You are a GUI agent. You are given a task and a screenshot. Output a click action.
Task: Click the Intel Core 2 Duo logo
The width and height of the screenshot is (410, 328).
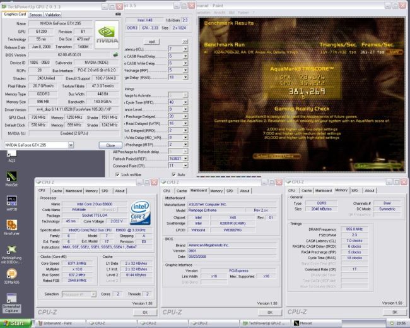(141, 212)
